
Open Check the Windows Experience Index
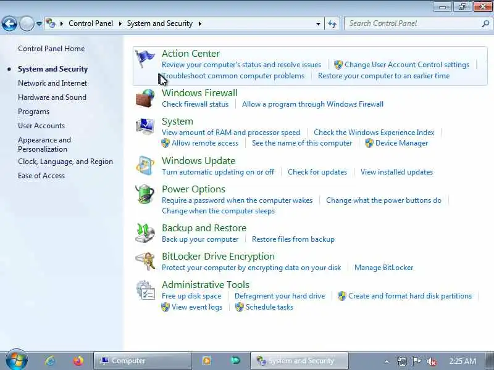(374, 133)
